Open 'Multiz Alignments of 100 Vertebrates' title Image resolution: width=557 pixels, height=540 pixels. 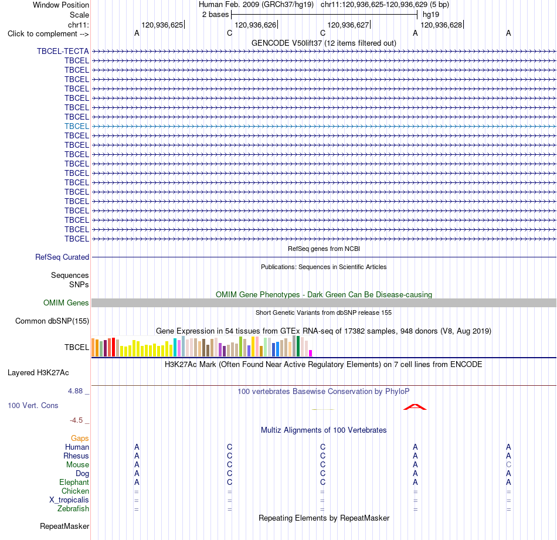point(324,430)
